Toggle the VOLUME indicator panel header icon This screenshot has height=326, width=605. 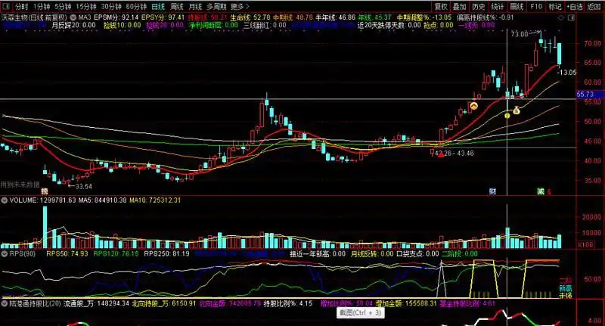5,201
